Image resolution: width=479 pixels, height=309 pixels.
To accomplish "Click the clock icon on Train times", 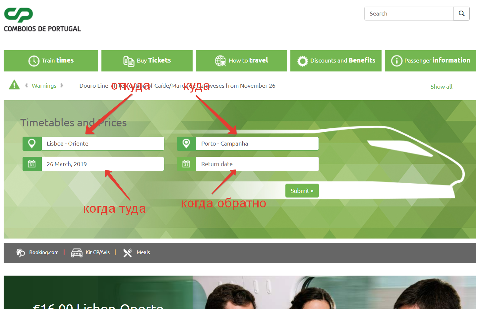I will 34,61.
